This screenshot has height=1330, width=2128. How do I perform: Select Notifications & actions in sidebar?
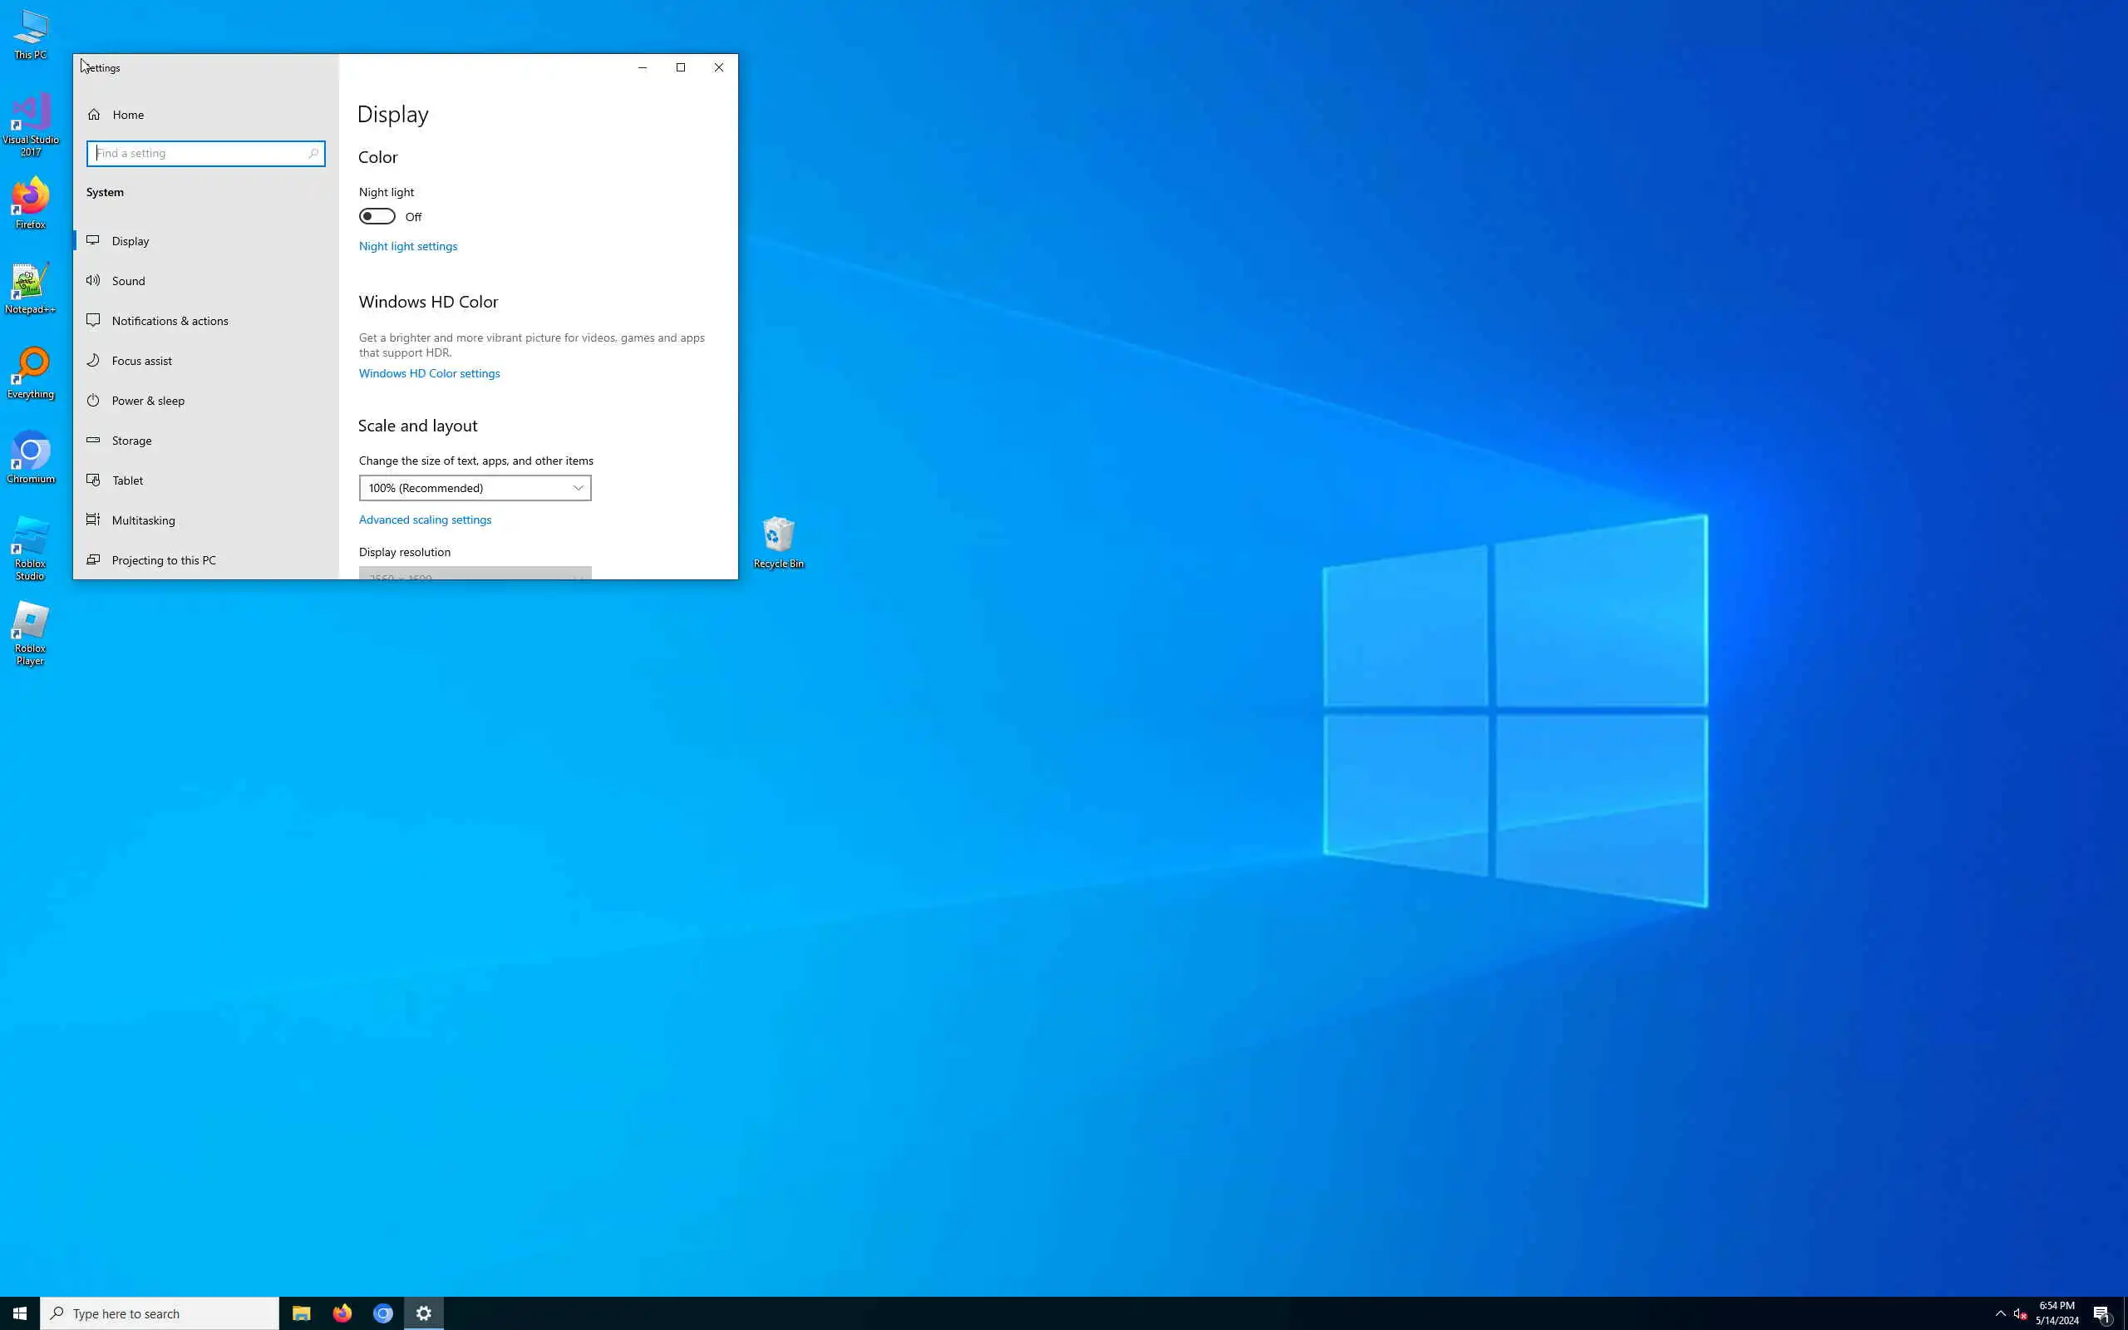pyautogui.click(x=170, y=321)
